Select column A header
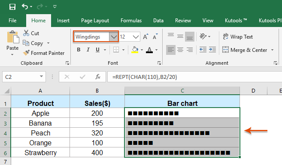Screen dimensions: 282x165 point(40,91)
